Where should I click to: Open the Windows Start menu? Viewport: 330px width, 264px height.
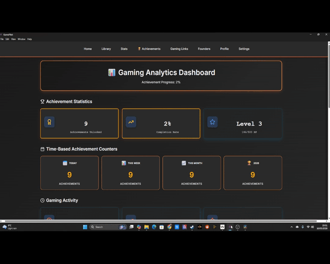[x=85, y=227]
